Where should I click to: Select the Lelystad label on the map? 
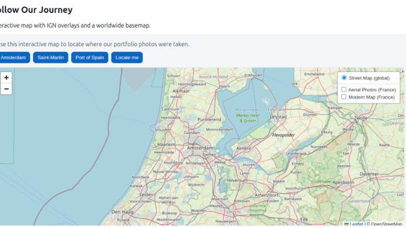pos(278,117)
